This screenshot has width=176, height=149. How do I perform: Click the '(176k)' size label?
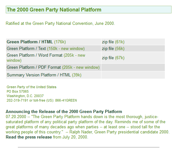tap(60, 42)
